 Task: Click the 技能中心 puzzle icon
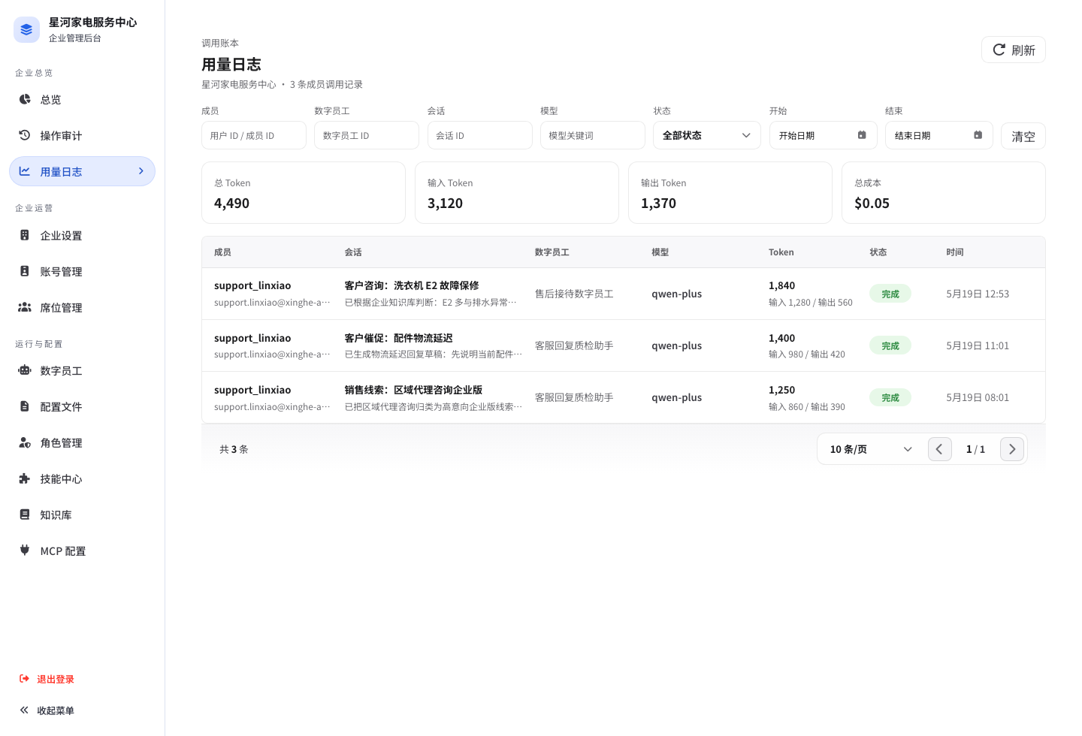pyautogui.click(x=25, y=478)
